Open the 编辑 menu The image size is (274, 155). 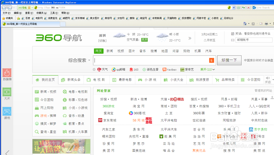click(x=18, y=13)
